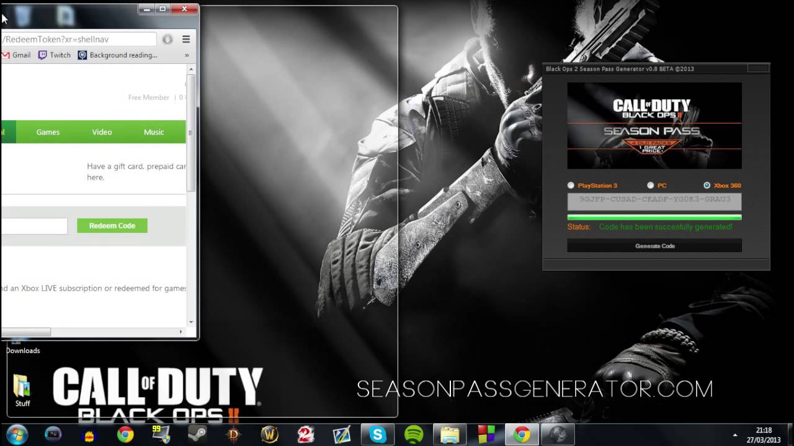
Task: Open the Video tab on Xbox site
Action: tap(102, 132)
